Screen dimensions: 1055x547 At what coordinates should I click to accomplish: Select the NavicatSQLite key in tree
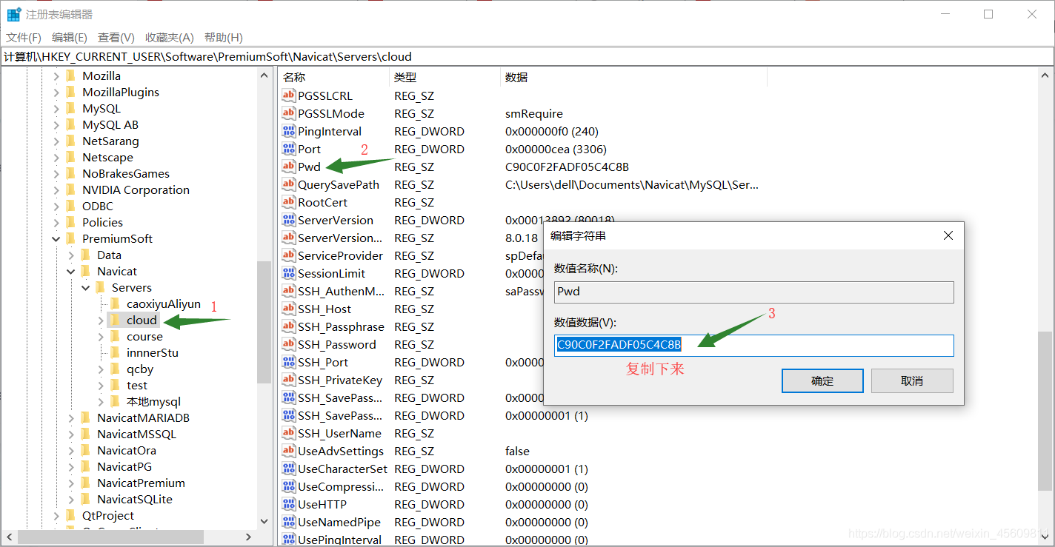[135, 499]
